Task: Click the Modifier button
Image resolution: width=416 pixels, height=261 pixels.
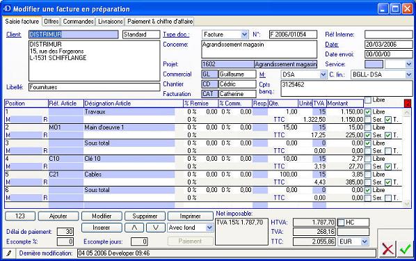Action: 102,216
